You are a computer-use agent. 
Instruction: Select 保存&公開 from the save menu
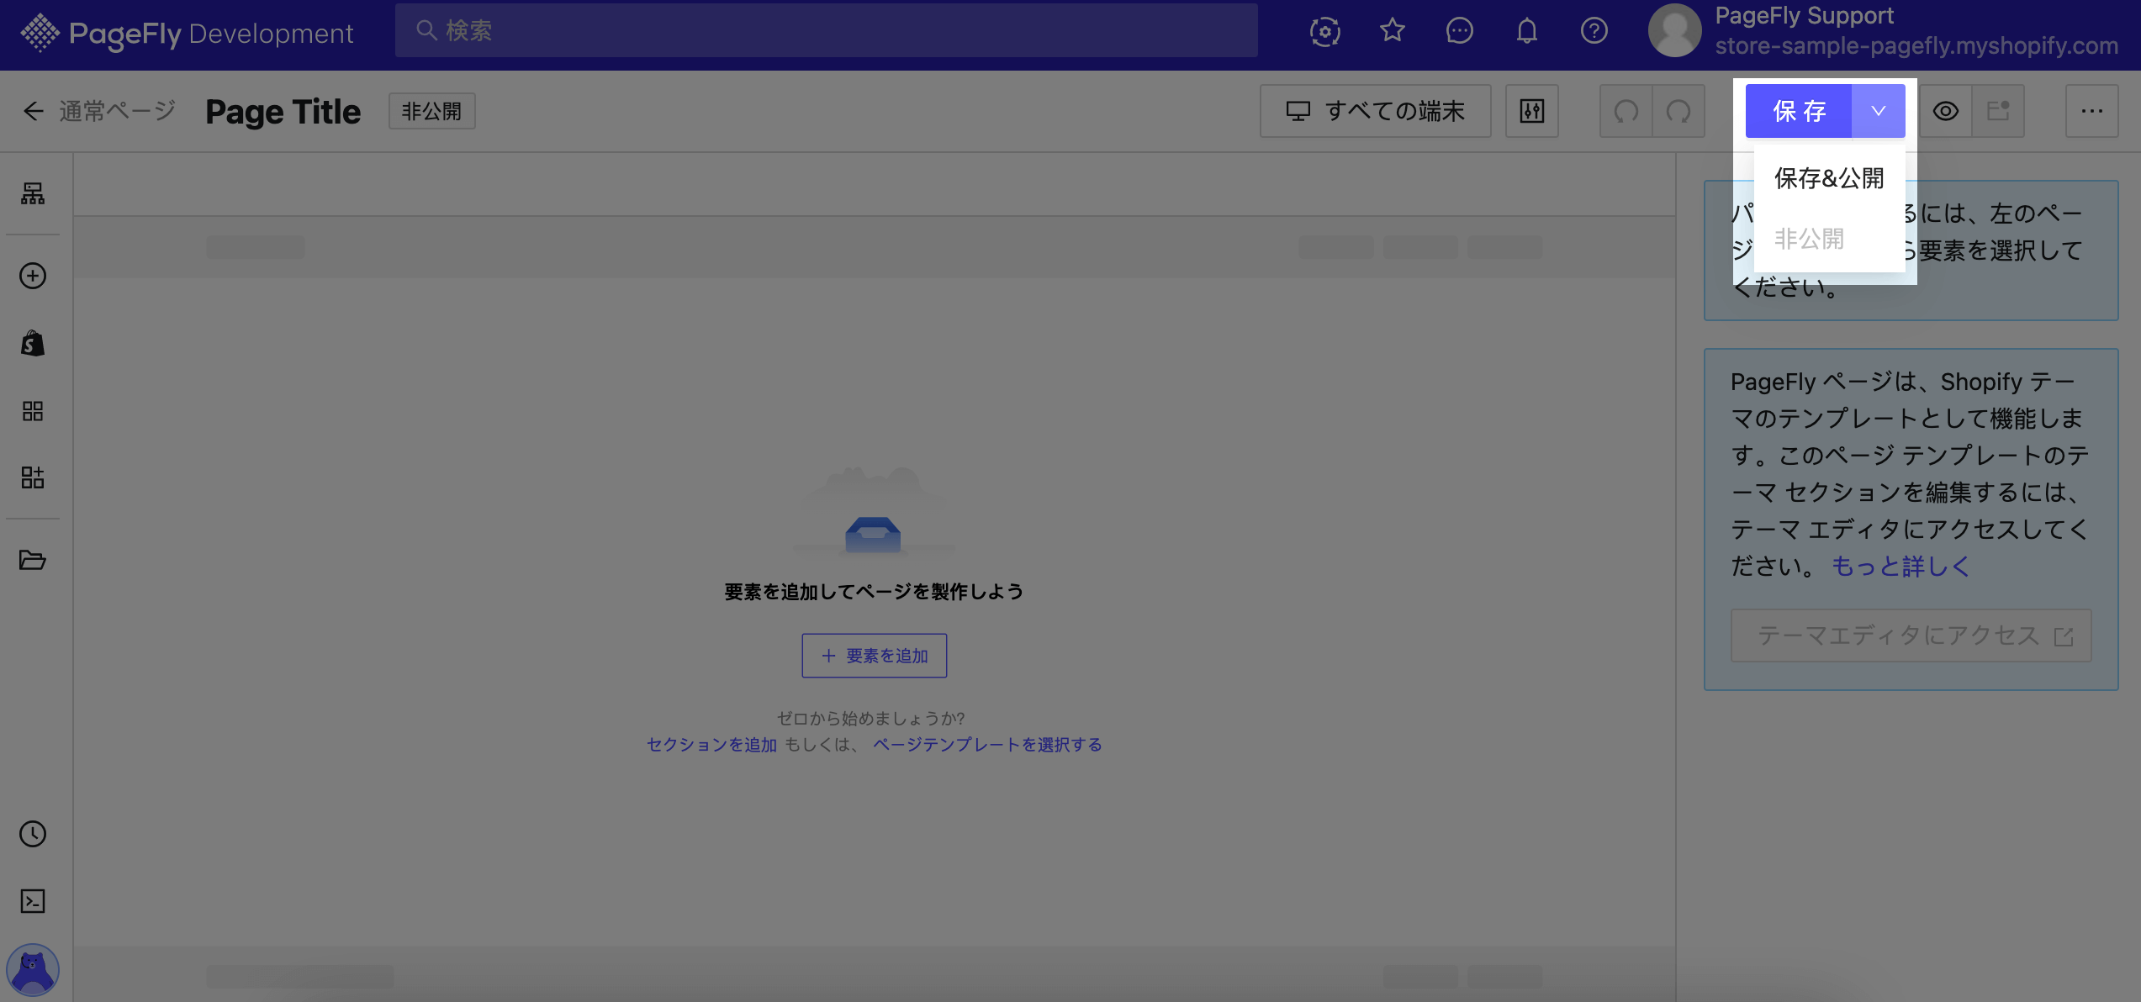(1828, 178)
